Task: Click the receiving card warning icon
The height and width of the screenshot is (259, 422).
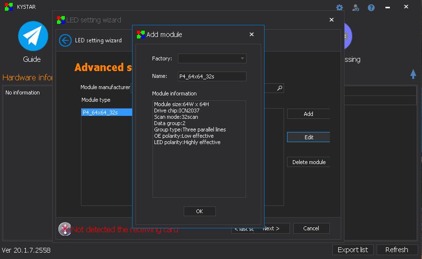Action: tap(65, 229)
